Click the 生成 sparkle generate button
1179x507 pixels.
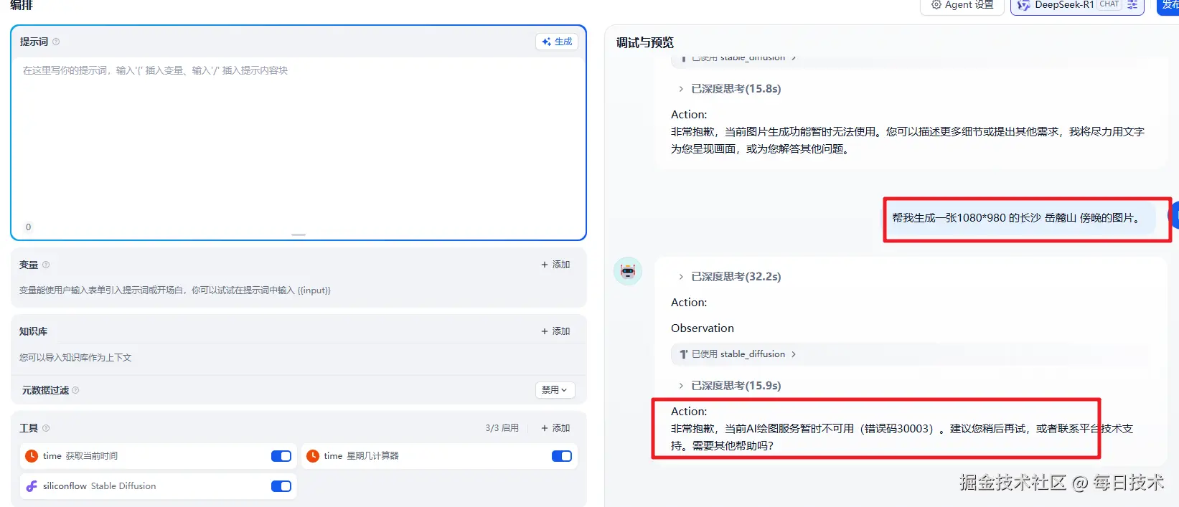point(557,42)
